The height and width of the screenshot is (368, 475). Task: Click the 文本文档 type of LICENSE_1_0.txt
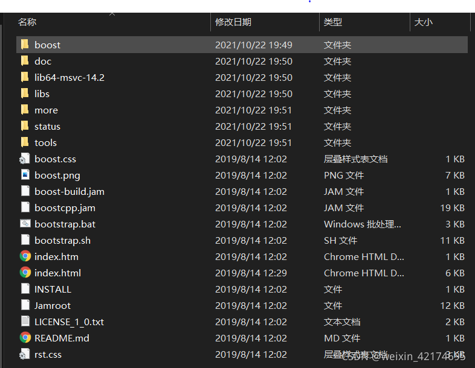point(342,322)
